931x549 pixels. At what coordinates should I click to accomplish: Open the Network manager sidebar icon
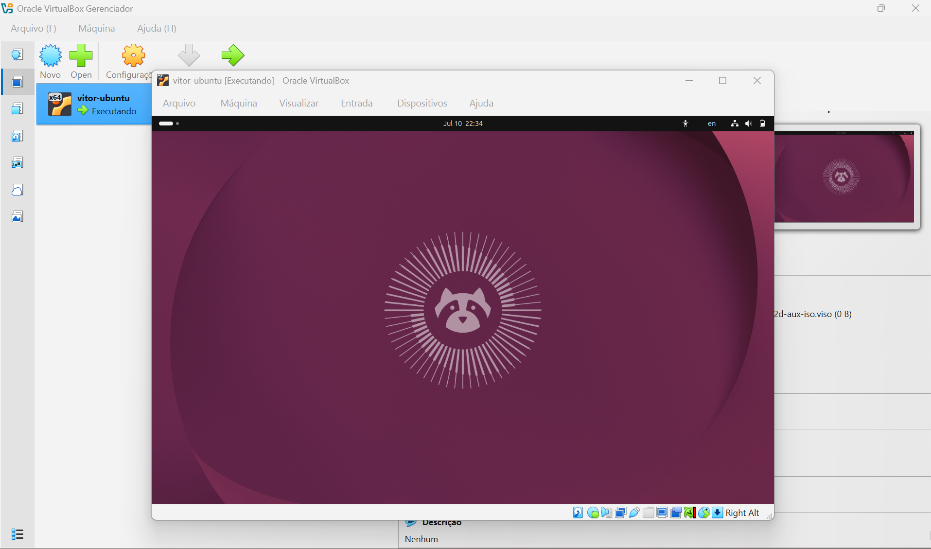coord(17,163)
